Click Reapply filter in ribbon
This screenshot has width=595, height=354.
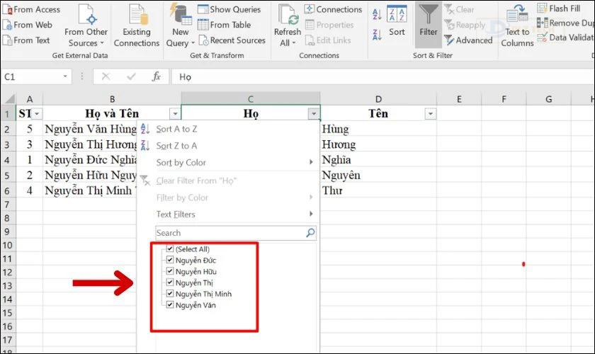[x=465, y=25]
